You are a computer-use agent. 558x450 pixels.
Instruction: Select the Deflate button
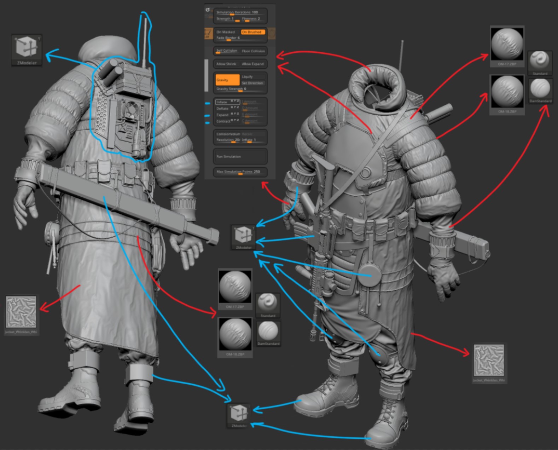(228, 109)
